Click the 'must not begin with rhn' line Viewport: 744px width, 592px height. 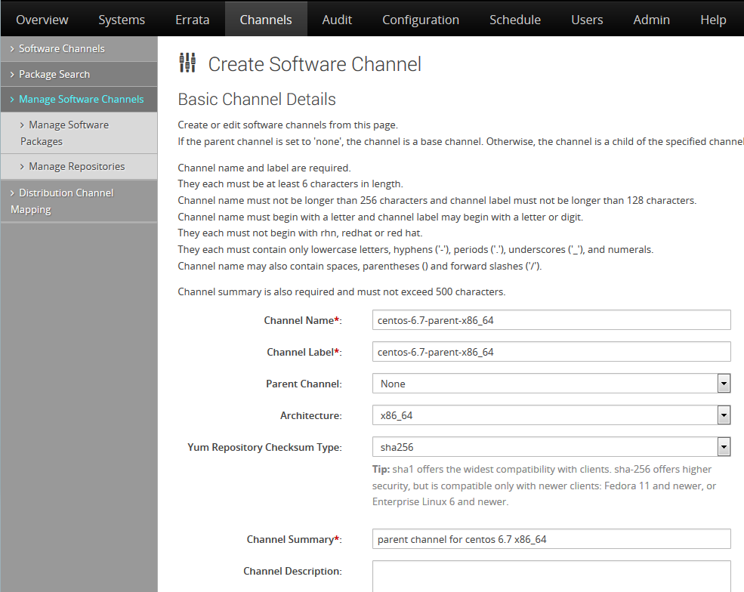300,233
